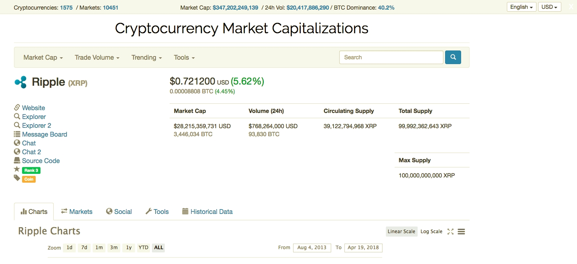Screen dimensions: 577x264
Task: Set chart zoom to 1m
Action: pyautogui.click(x=99, y=248)
